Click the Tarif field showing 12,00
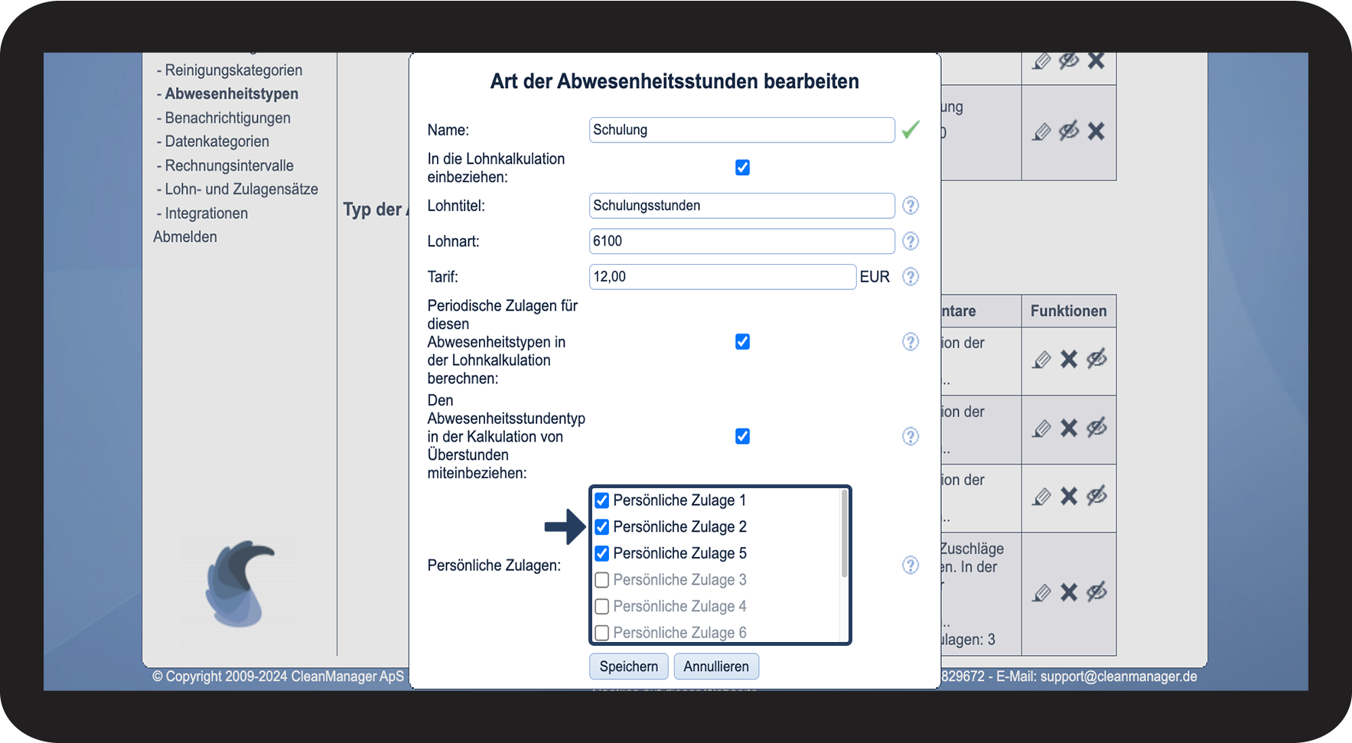Viewport: 1352px width, 743px height. coord(723,277)
